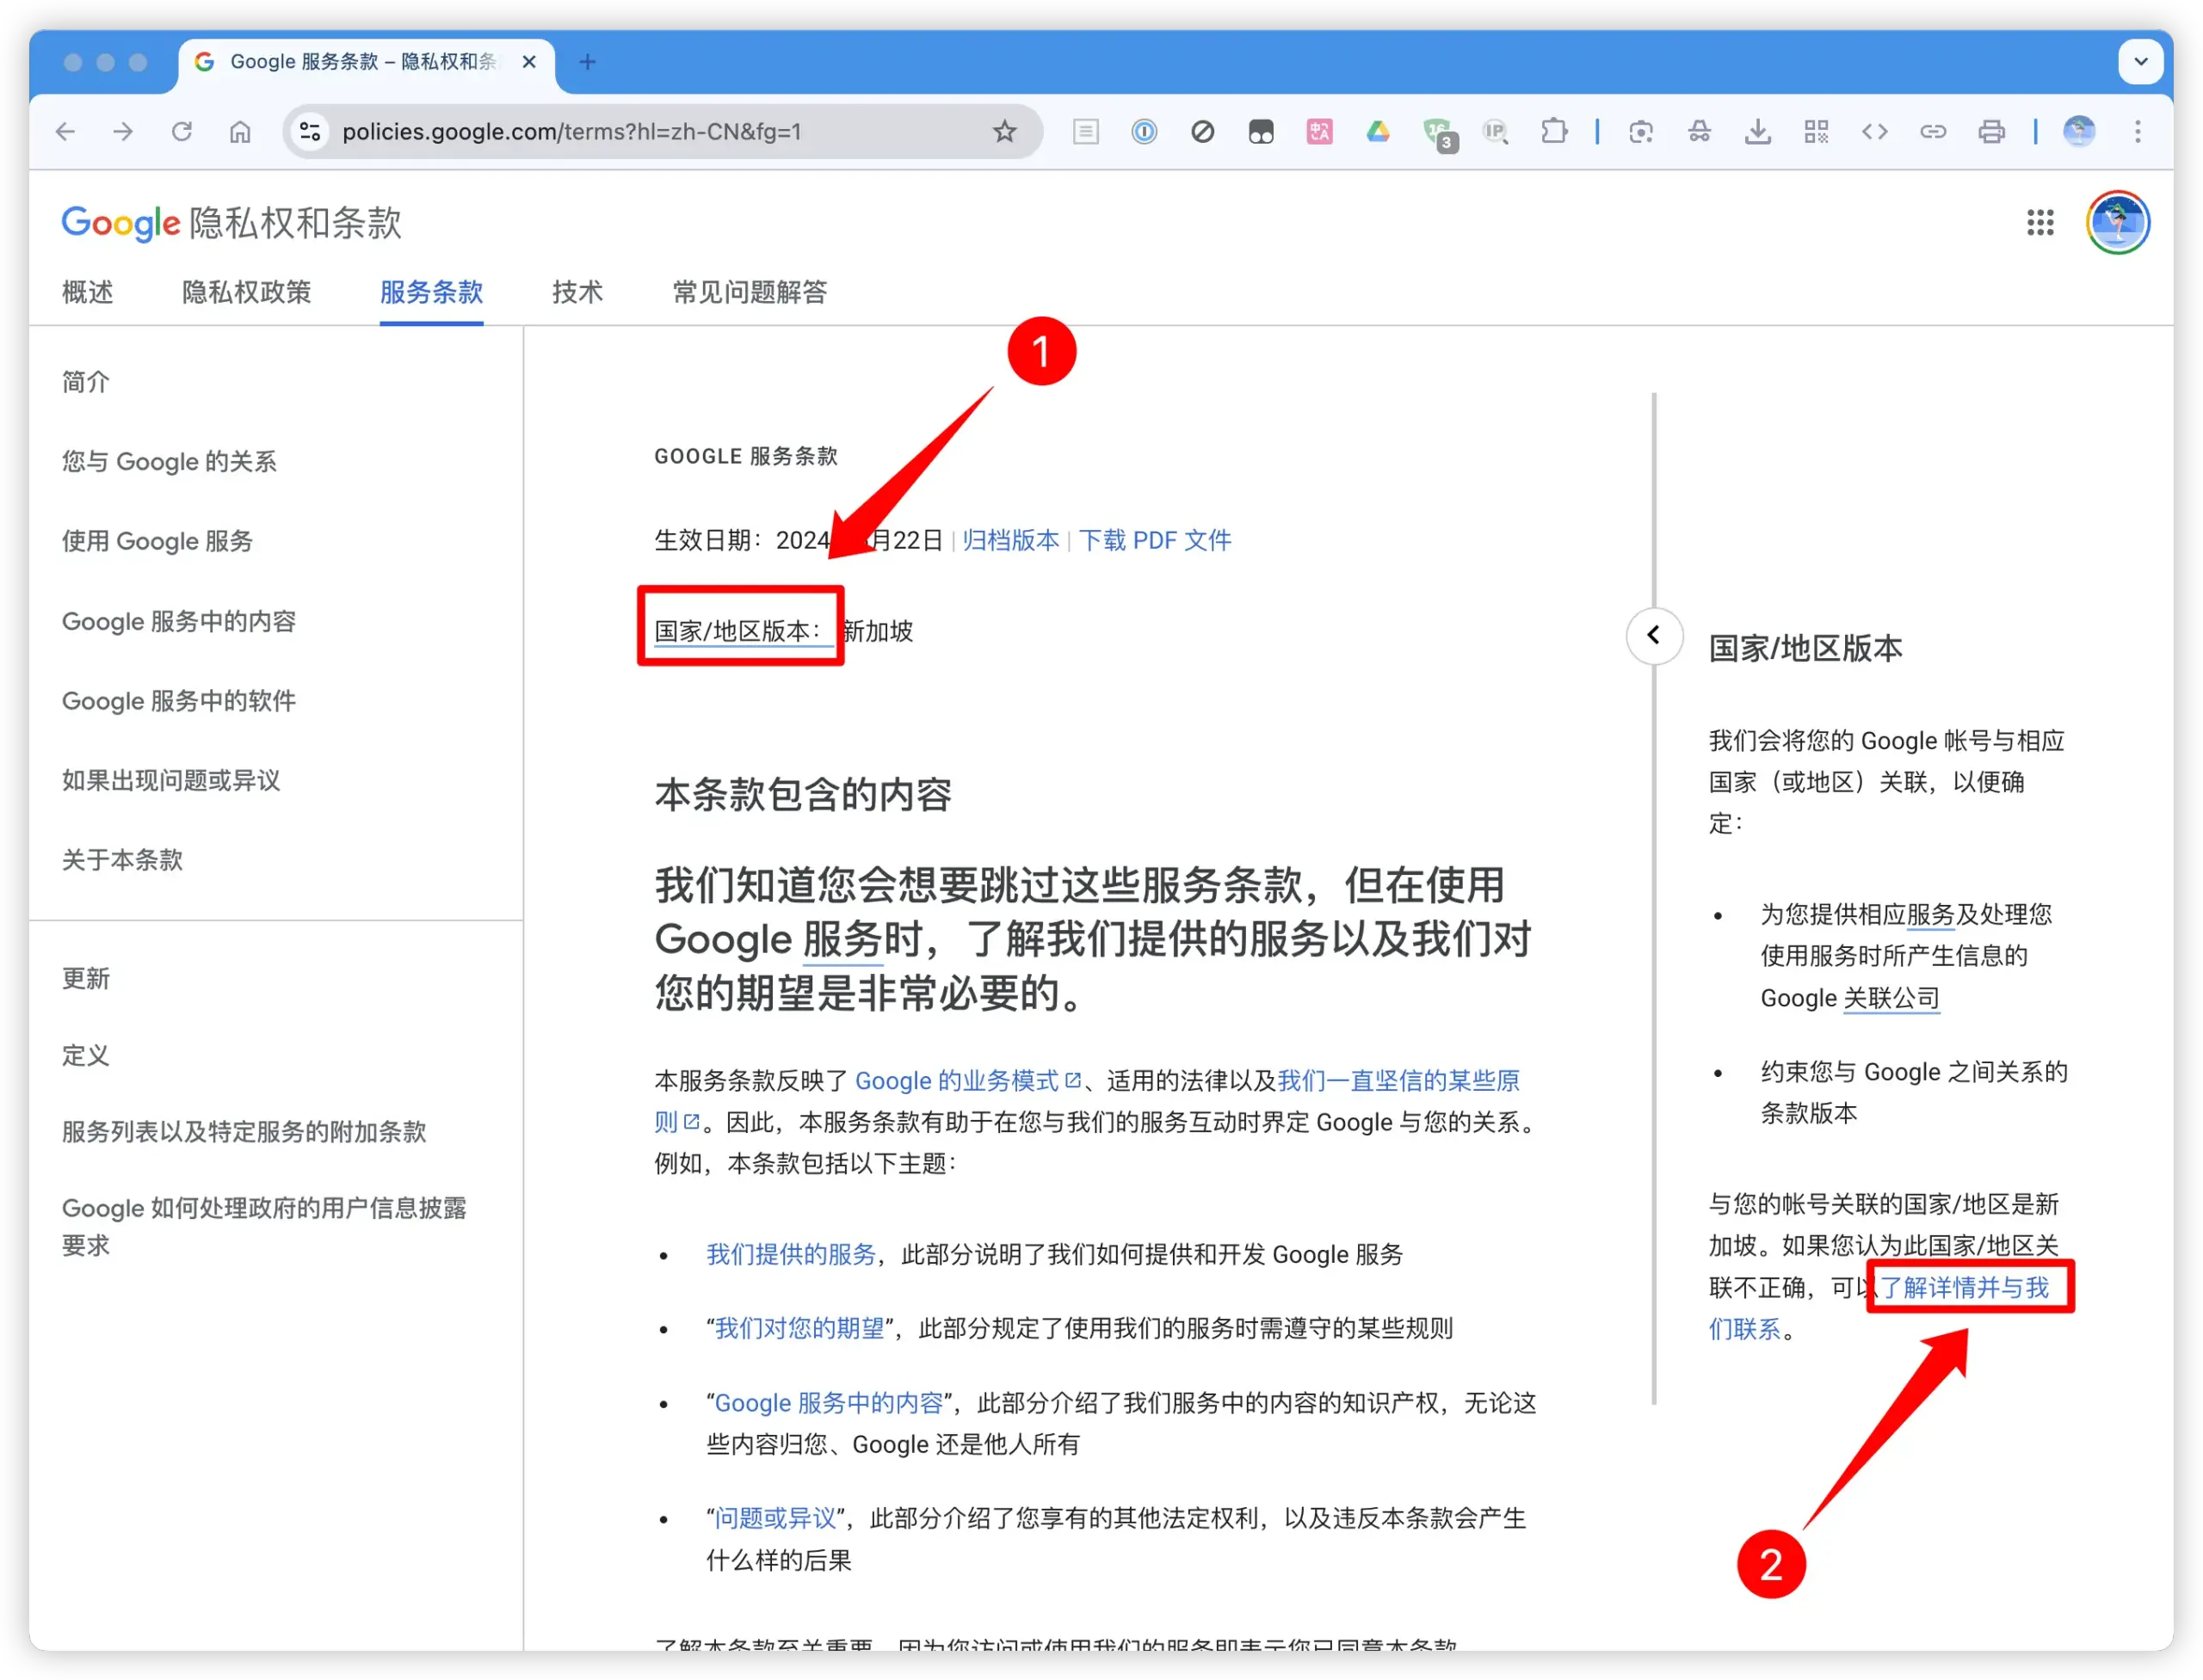Show downloads with the download arrow icon
2203x1680 pixels.
point(1758,131)
